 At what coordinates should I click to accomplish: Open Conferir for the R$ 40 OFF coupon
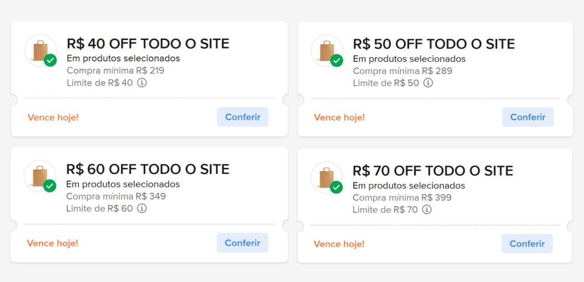pos(243,117)
